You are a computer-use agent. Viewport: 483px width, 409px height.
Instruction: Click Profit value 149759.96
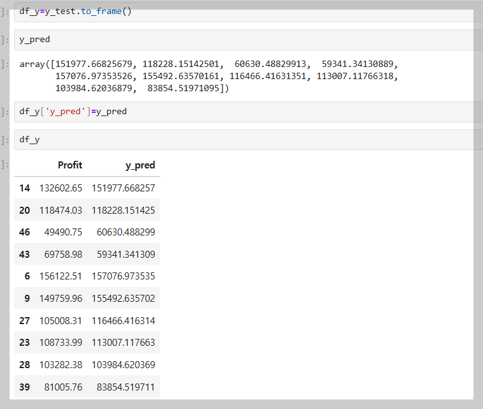61,299
